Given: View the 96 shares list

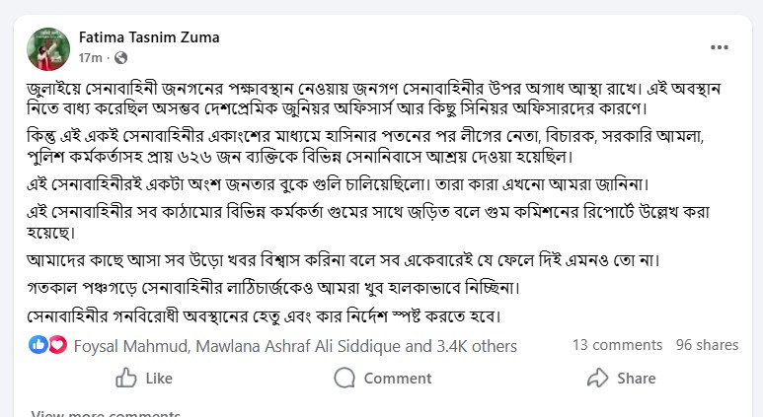Looking at the screenshot, I should [707, 346].
